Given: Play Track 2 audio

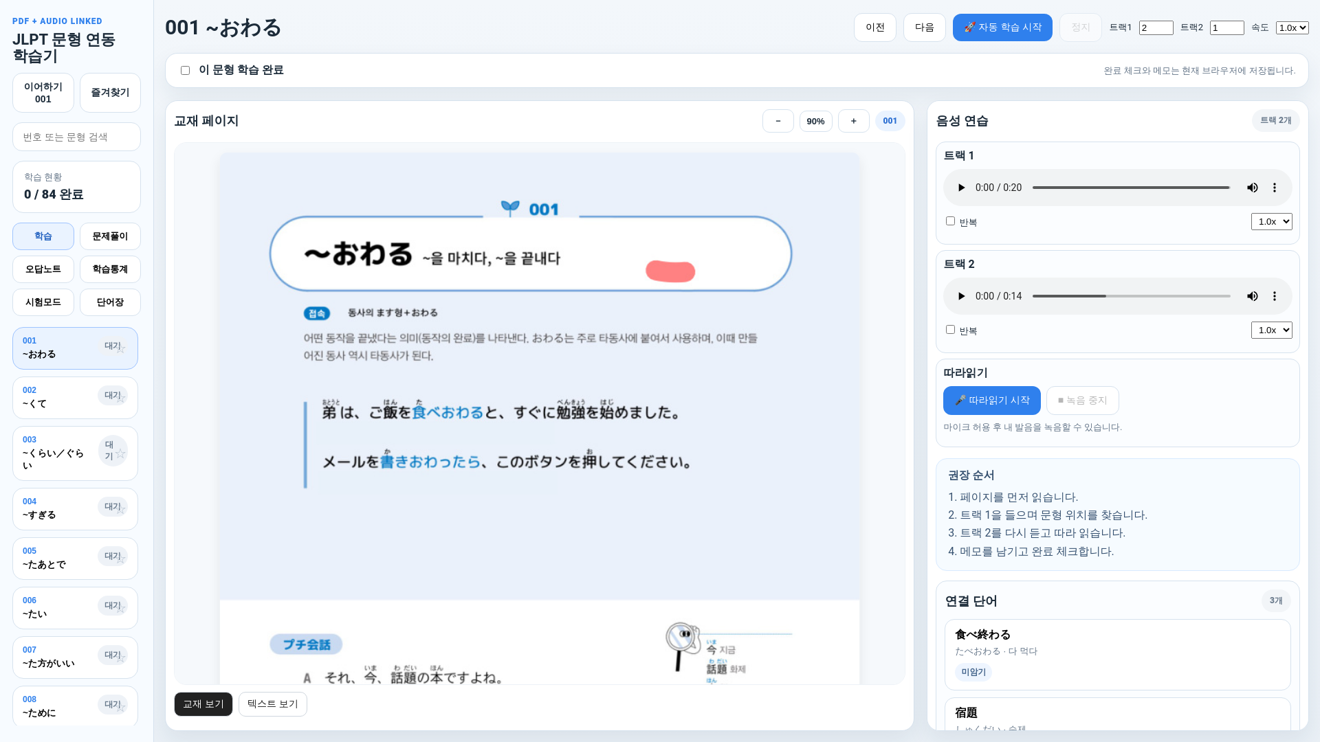Looking at the screenshot, I should (961, 296).
